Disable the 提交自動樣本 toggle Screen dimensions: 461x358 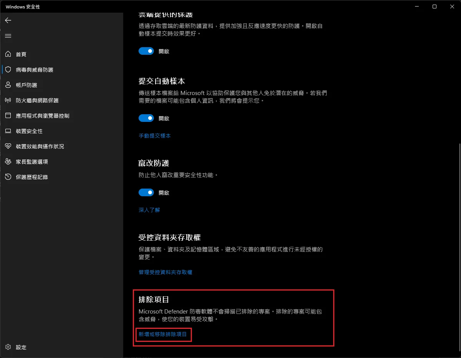point(146,118)
